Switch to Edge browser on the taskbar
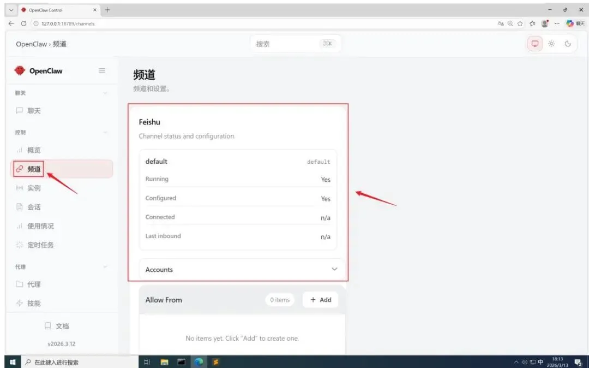The image size is (589, 368). (x=199, y=362)
